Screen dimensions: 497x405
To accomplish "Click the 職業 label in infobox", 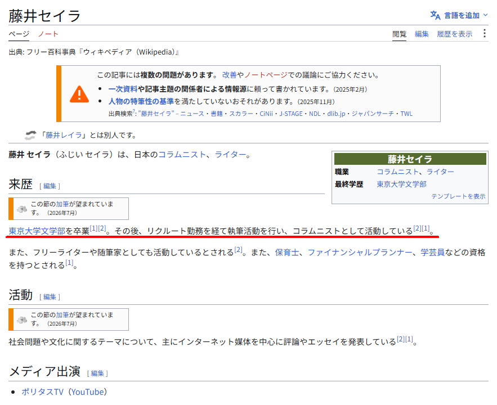I will (342, 172).
